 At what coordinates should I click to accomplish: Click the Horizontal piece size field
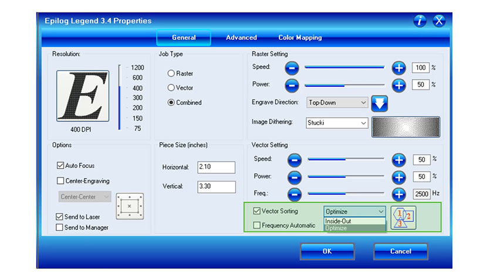coord(216,167)
